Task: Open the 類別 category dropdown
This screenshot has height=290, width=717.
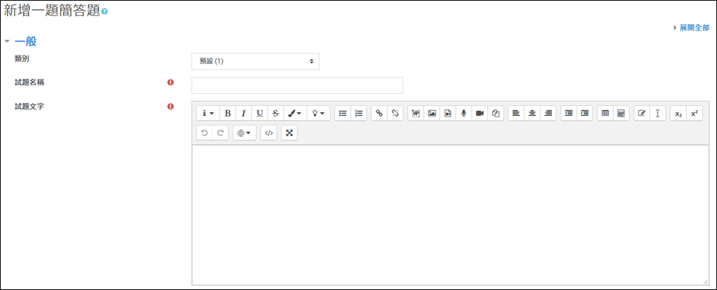Action: 255,61
